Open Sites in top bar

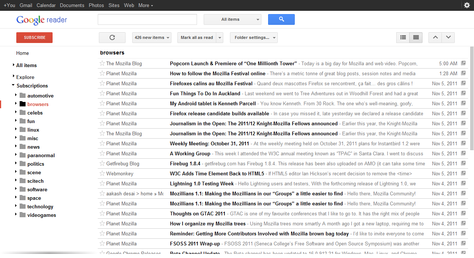click(x=114, y=5)
